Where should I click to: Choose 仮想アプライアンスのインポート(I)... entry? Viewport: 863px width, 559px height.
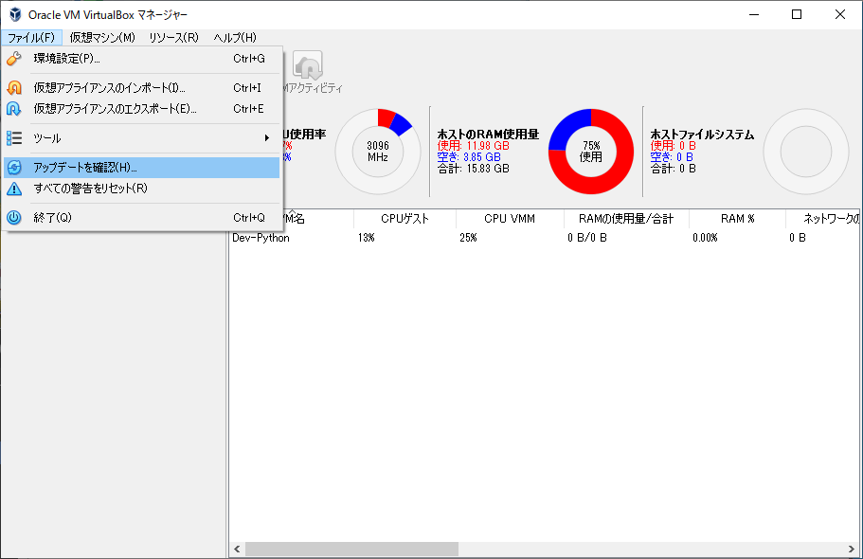pos(141,87)
